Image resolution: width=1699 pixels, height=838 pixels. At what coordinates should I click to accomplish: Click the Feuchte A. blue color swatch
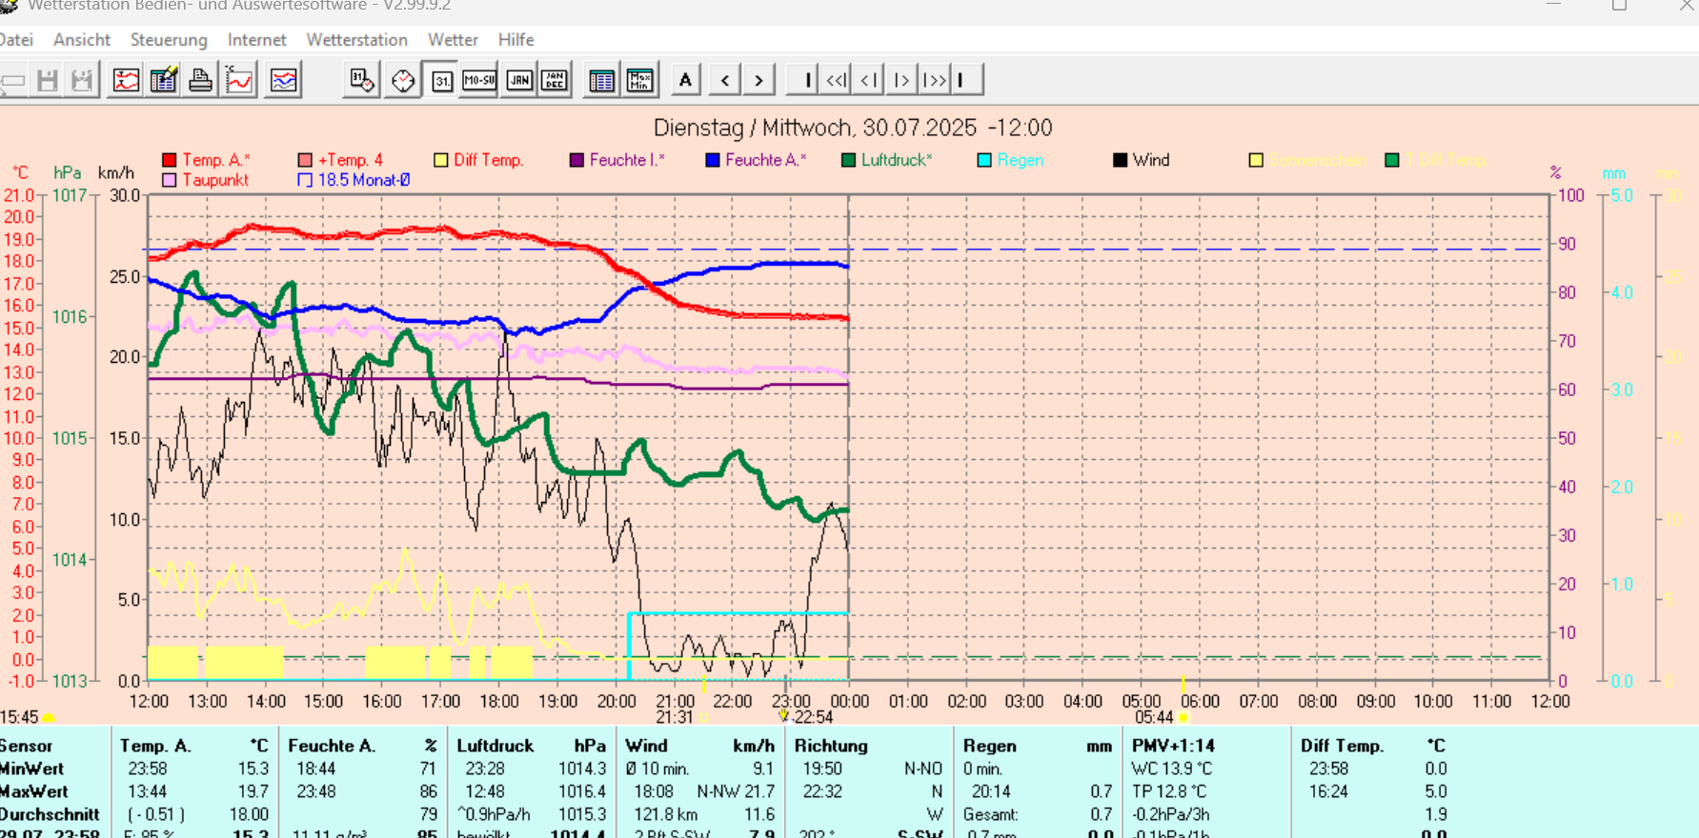[x=712, y=160]
